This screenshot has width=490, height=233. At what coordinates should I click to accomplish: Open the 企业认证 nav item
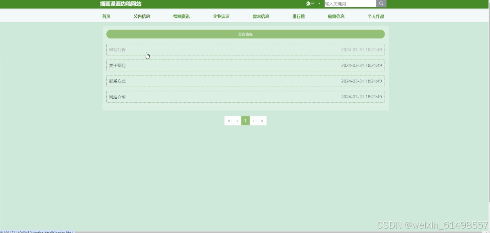coord(221,17)
